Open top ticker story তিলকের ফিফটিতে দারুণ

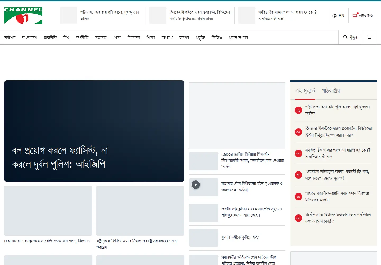(x=200, y=16)
